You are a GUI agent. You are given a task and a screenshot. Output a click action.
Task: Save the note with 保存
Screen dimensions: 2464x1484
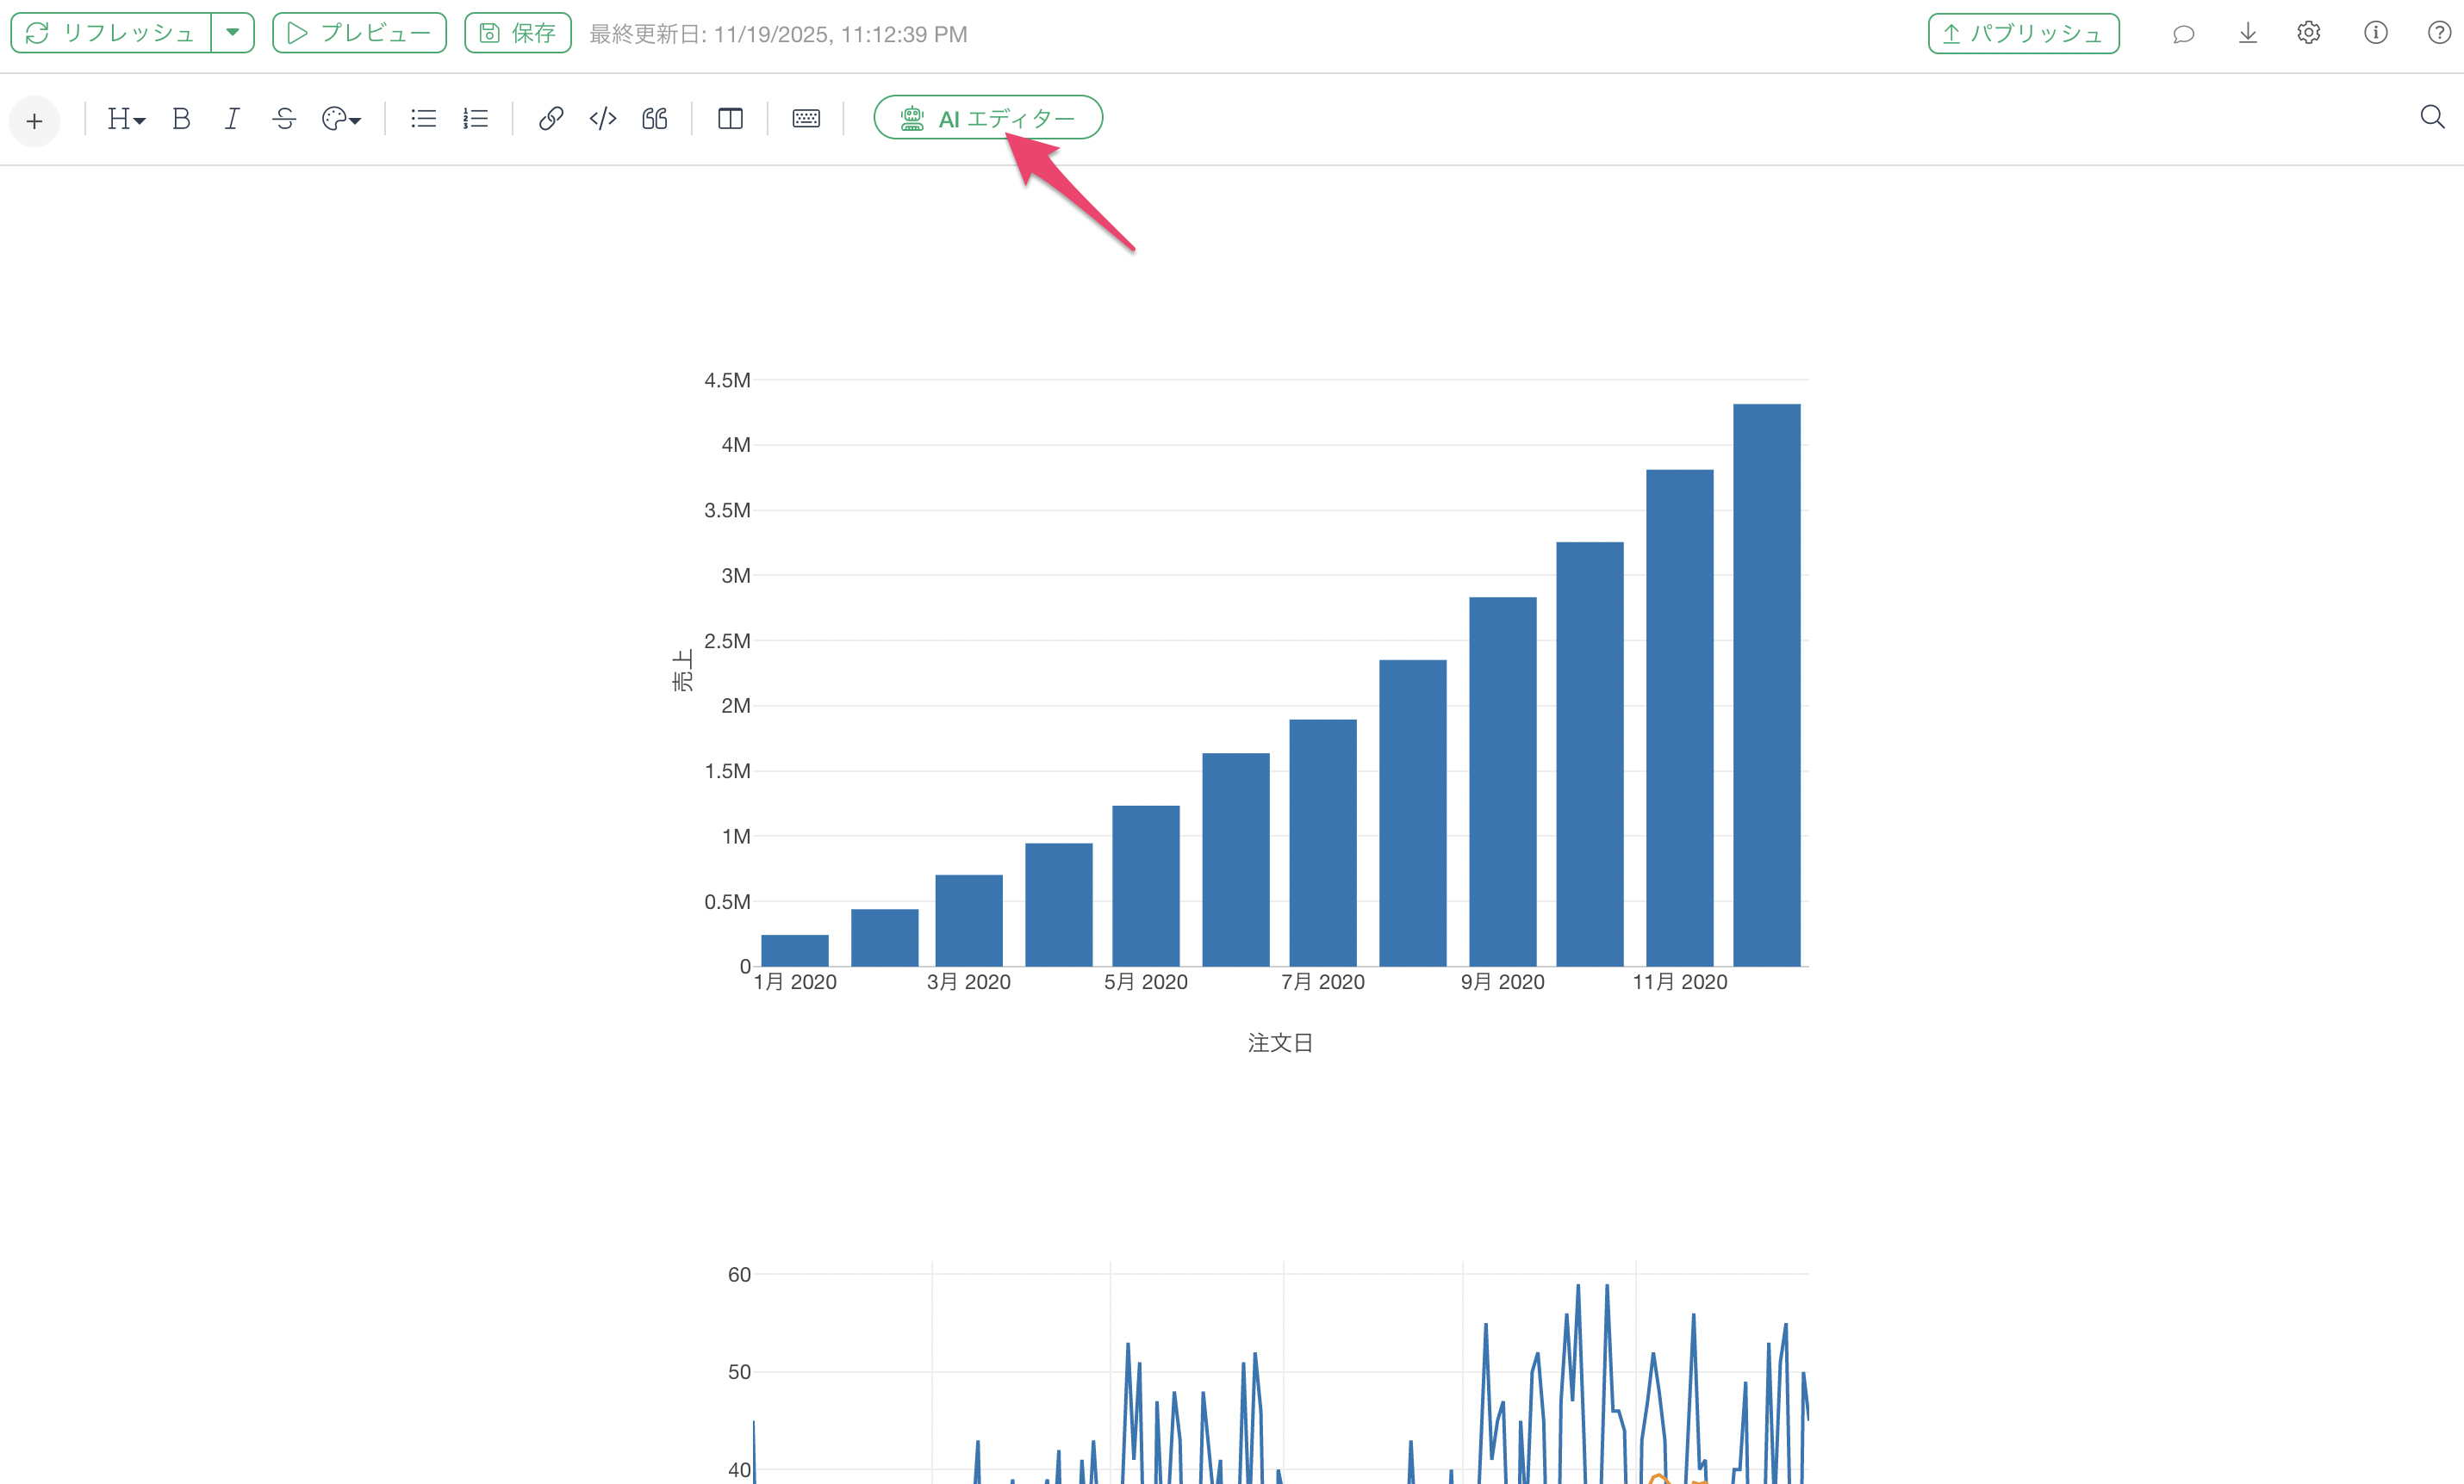tap(517, 33)
